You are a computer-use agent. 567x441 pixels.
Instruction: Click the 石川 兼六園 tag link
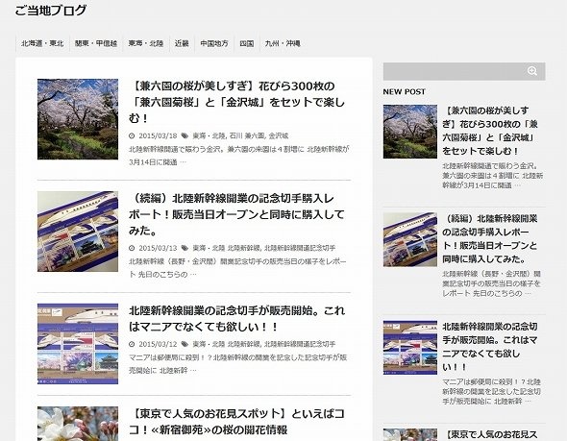pyautogui.click(x=247, y=135)
